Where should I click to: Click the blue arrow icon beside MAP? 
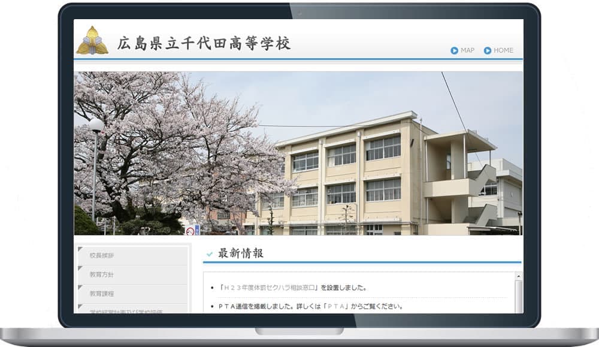[x=454, y=50]
